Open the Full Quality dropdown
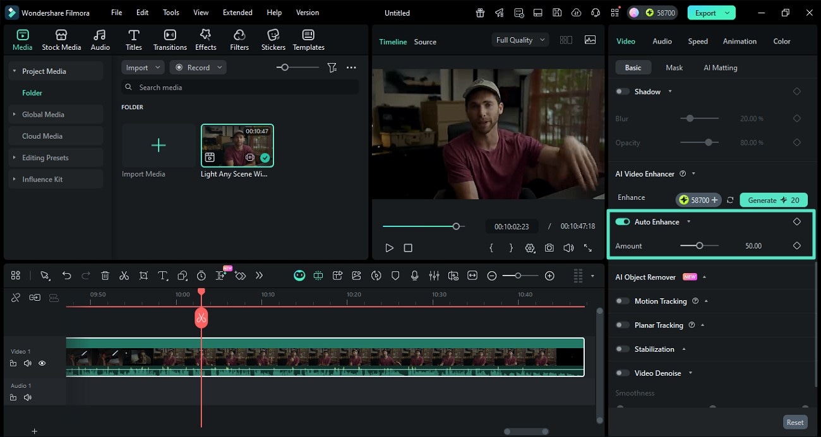Screen dimensions: 821x437 pos(521,40)
